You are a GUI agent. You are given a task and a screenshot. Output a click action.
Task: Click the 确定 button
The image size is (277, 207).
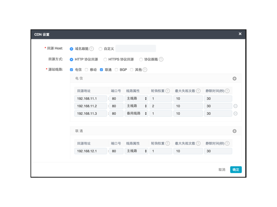click(x=236, y=169)
